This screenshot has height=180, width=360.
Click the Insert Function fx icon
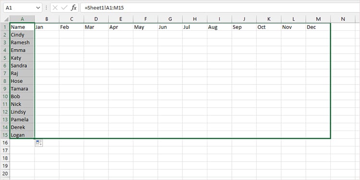coord(73,8)
